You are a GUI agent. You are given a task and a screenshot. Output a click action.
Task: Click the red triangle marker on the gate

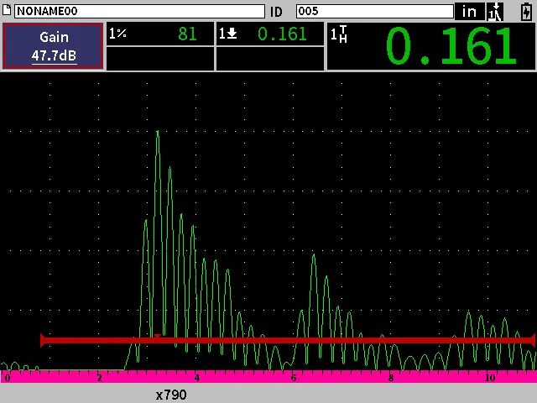157,337
